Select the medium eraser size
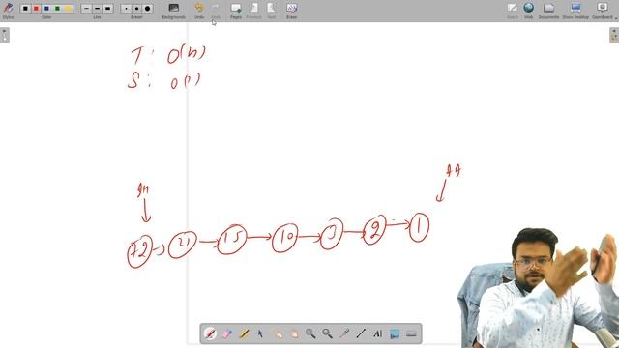619x348 pixels. pyautogui.click(x=136, y=9)
